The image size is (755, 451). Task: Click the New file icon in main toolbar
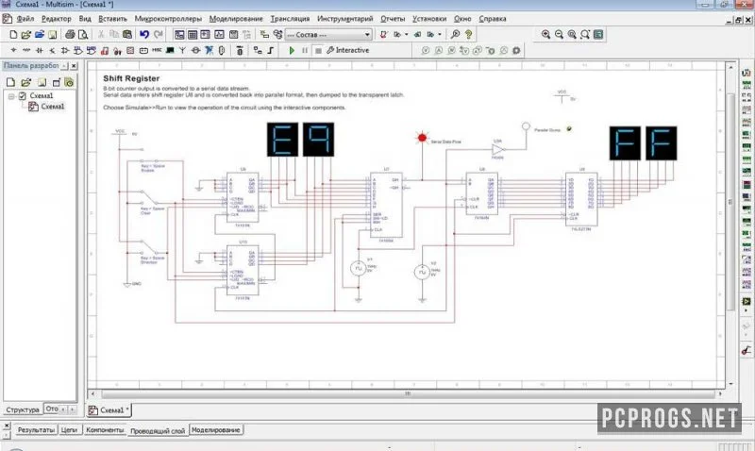[x=13, y=35]
